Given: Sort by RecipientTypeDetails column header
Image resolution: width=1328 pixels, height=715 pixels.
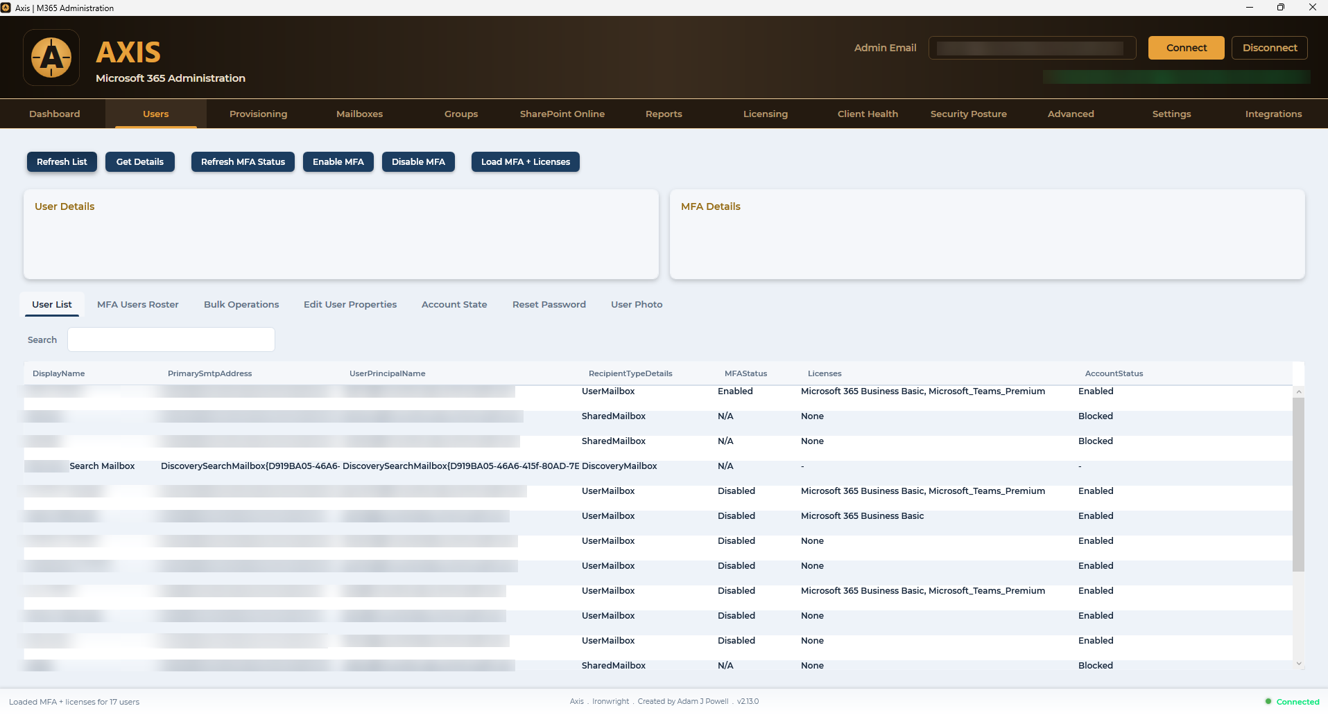Looking at the screenshot, I should 630,373.
